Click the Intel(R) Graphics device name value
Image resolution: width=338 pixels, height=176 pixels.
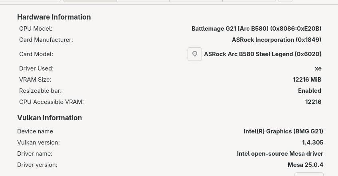(x=283, y=131)
